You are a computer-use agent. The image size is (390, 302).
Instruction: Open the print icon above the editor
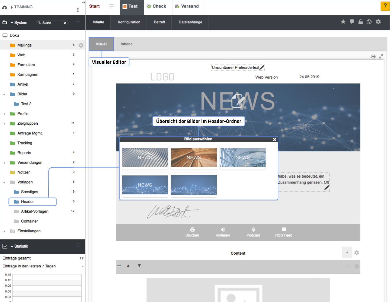pyautogui.click(x=373, y=56)
